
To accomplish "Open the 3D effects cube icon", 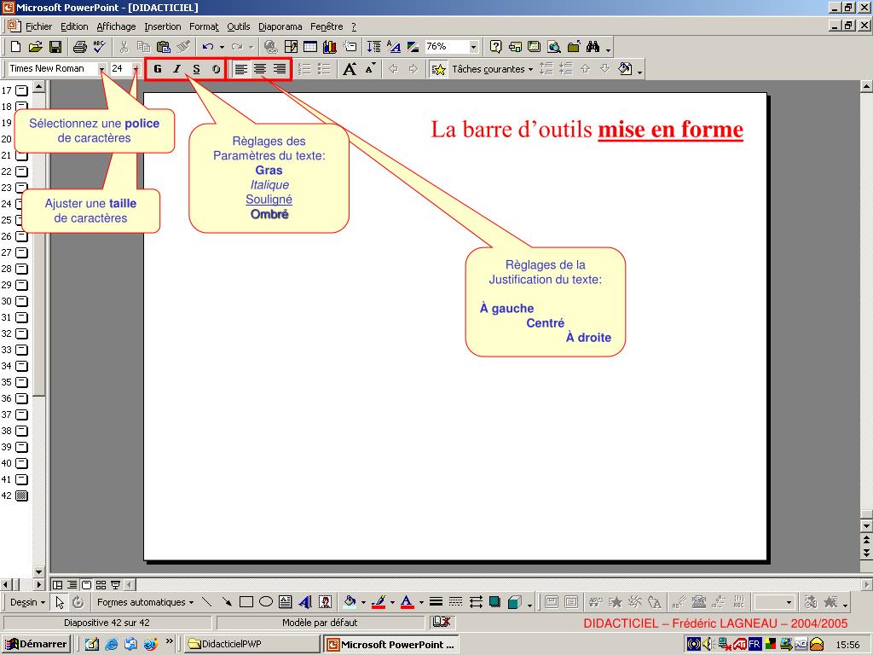I will click(x=514, y=602).
